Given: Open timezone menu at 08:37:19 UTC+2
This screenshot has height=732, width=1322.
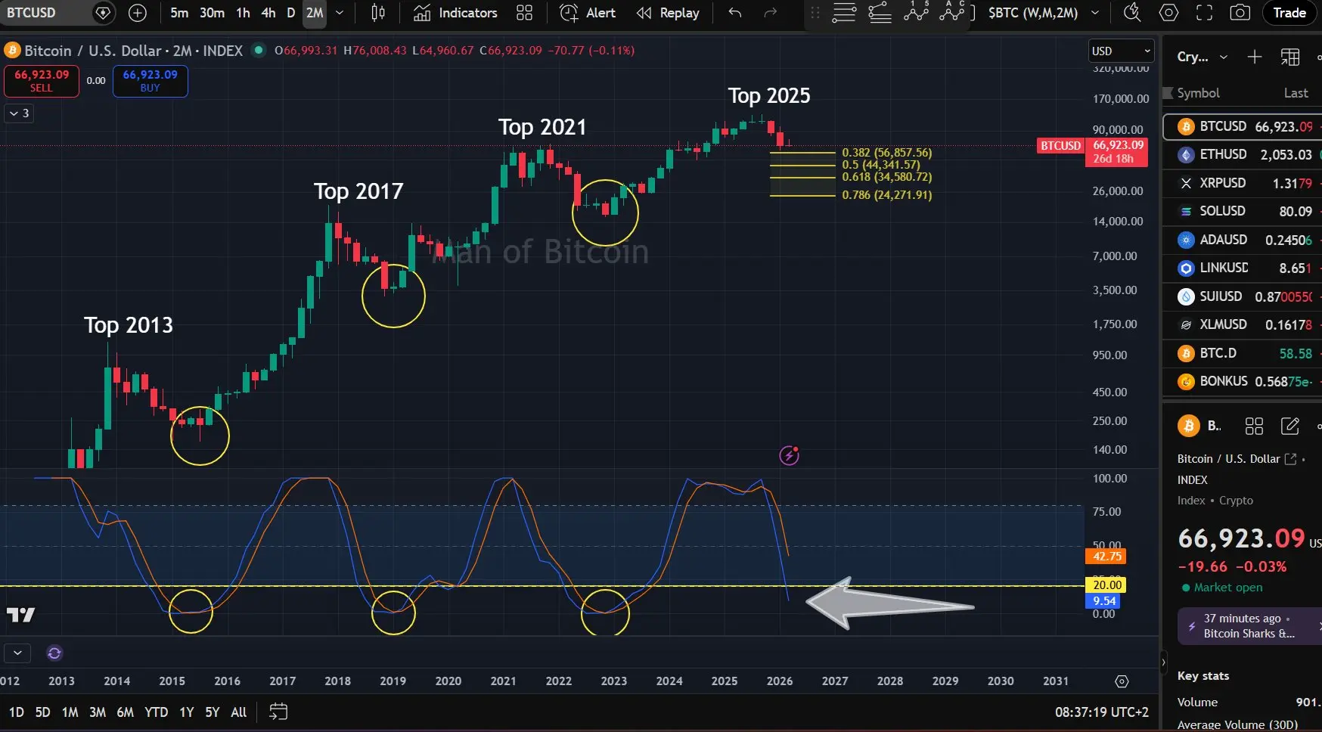Looking at the screenshot, I should [1102, 712].
